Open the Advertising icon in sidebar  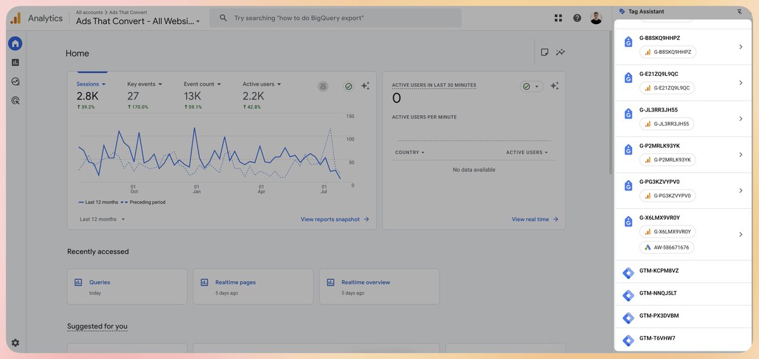(x=15, y=100)
